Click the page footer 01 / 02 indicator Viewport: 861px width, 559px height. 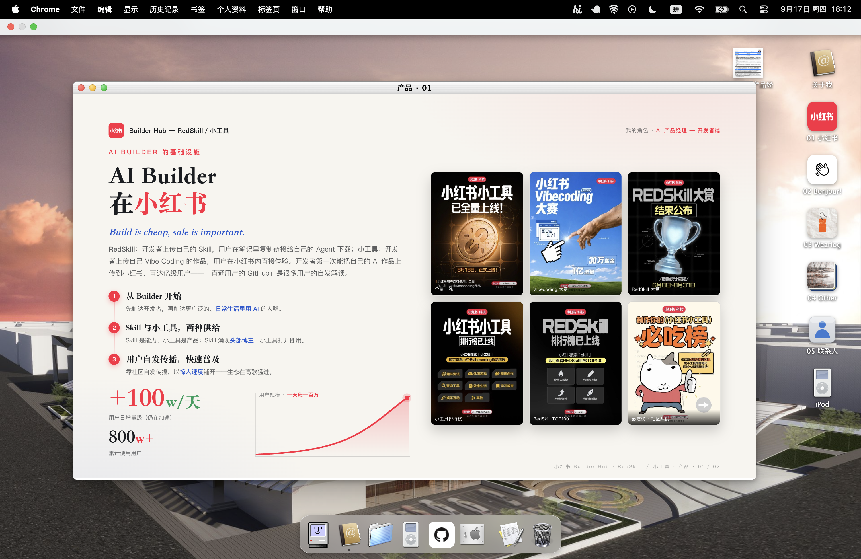(x=709, y=466)
